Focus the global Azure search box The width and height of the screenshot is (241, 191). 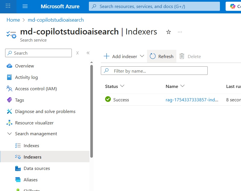click(x=154, y=6)
